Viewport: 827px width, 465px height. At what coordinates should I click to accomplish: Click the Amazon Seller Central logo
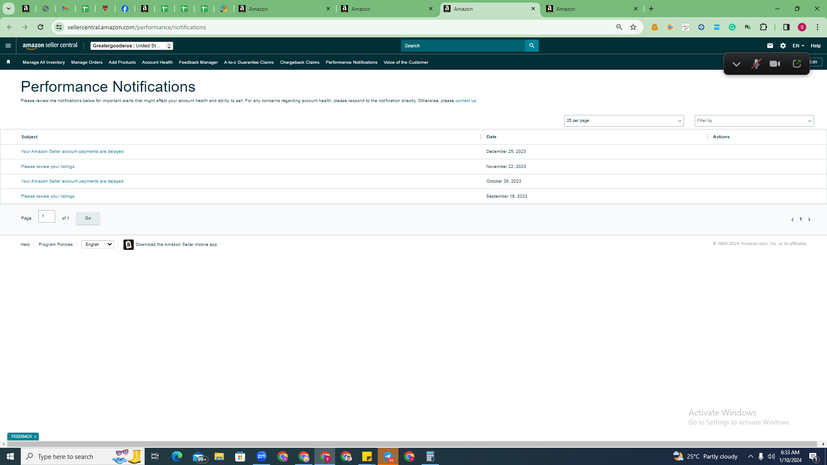click(x=50, y=46)
